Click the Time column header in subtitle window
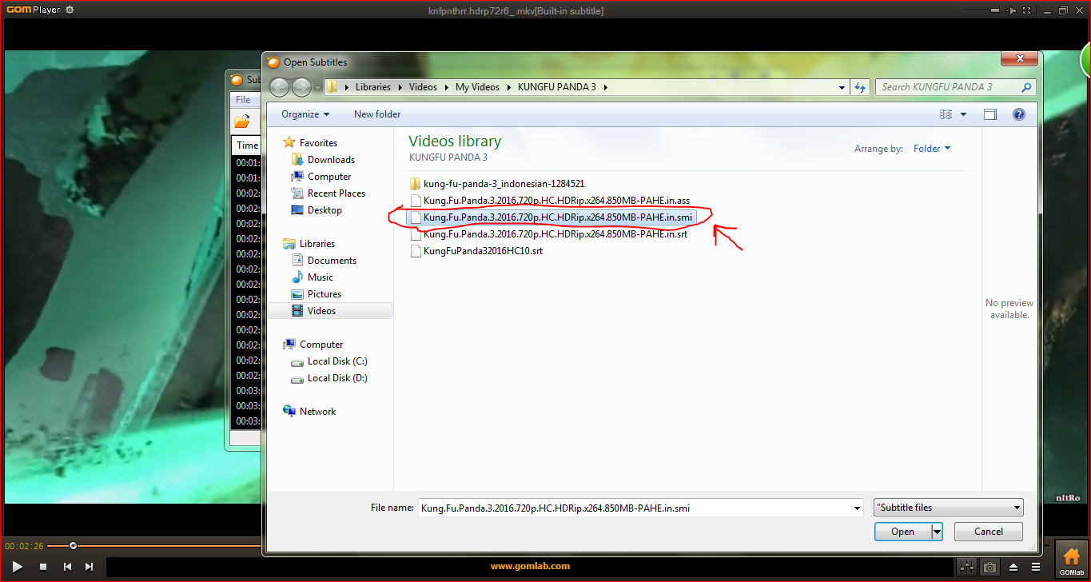 coord(248,145)
